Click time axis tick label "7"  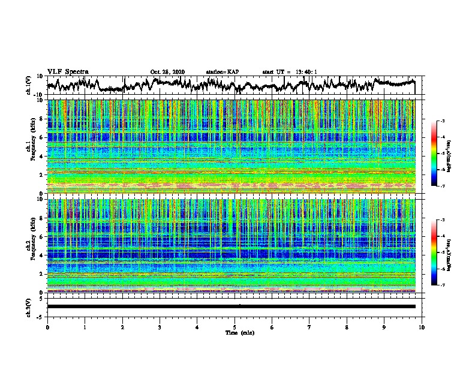pyautogui.click(x=309, y=327)
